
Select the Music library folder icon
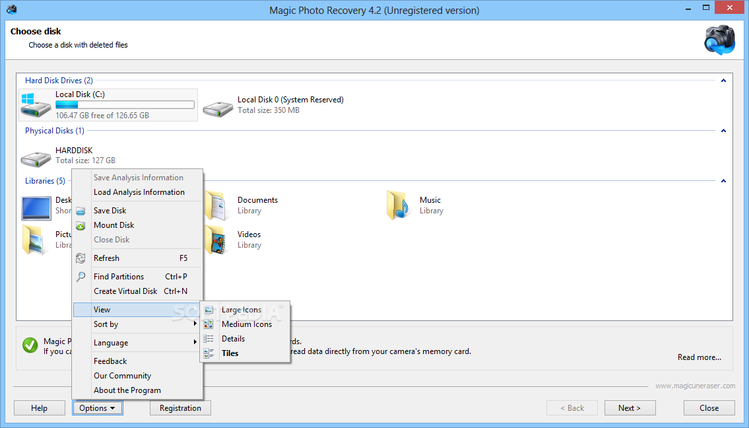[398, 205]
